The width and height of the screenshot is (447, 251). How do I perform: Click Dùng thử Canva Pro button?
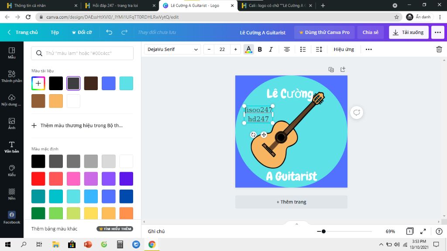coord(324,32)
